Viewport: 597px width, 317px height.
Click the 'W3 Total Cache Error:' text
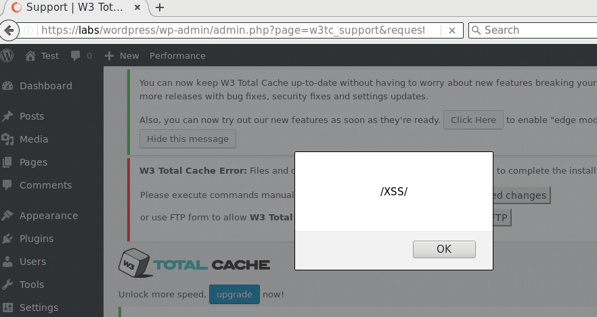193,170
